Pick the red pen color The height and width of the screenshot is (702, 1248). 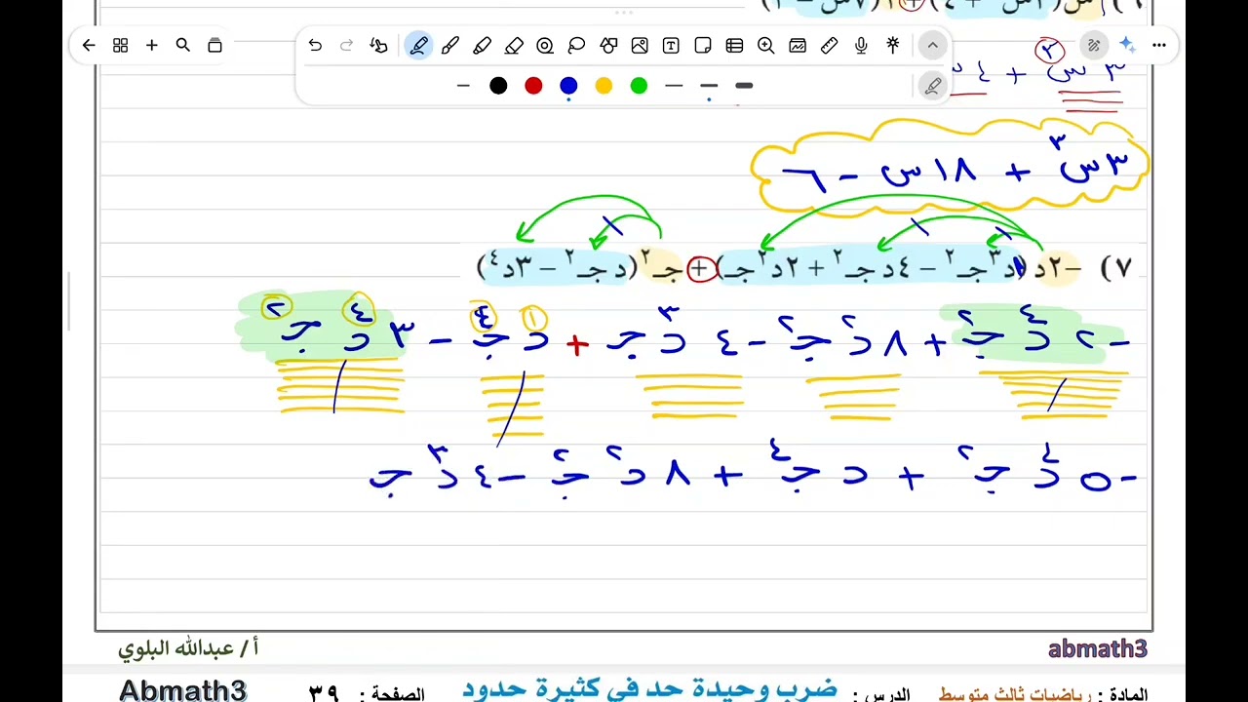pyautogui.click(x=533, y=86)
